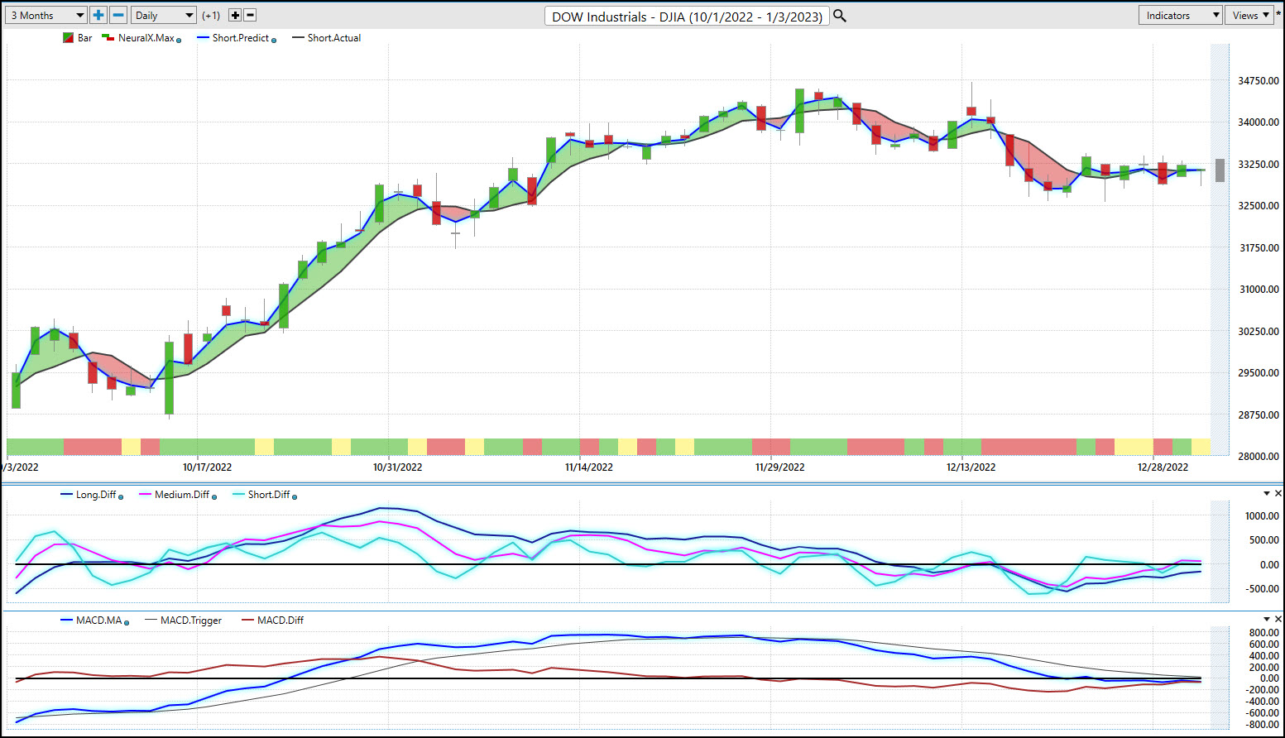Image resolution: width=1285 pixels, height=738 pixels.
Task: Expand the MACD panel options arrow
Action: (1266, 619)
